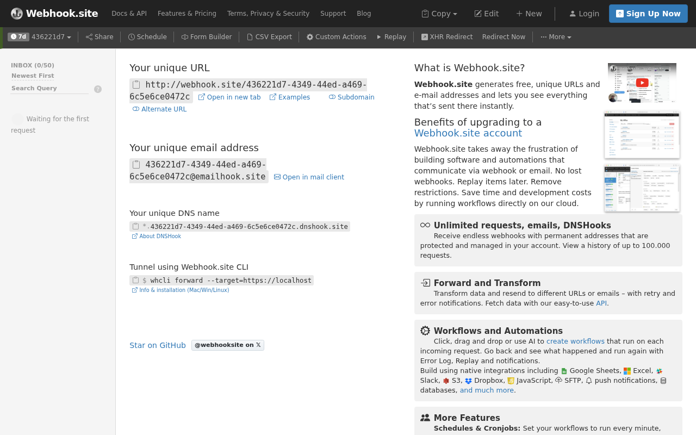Screen dimensions: 696x435
Task: Play the YouTube intro video
Action: tap(642, 83)
